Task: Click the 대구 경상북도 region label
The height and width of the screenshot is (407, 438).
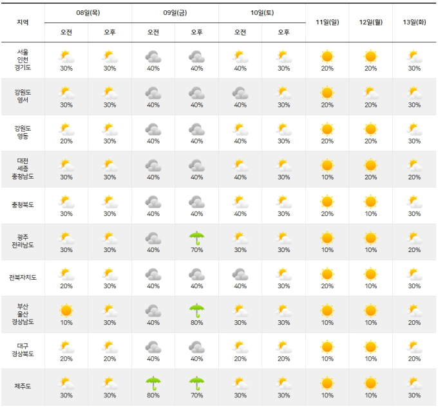Action: [x=23, y=350]
